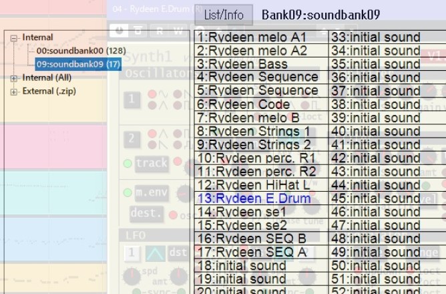Toggle the m.env modulation envelope switch
The image size is (446, 294).
(x=151, y=192)
